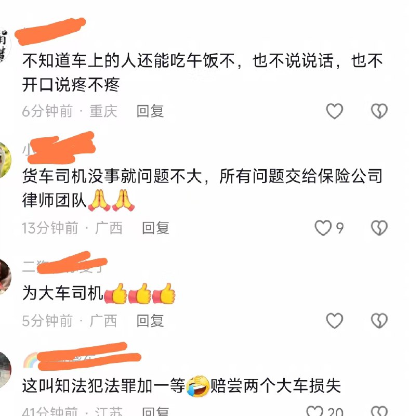
Task: Reply to the 6分钟前 Chongqing comment
Action: point(150,111)
